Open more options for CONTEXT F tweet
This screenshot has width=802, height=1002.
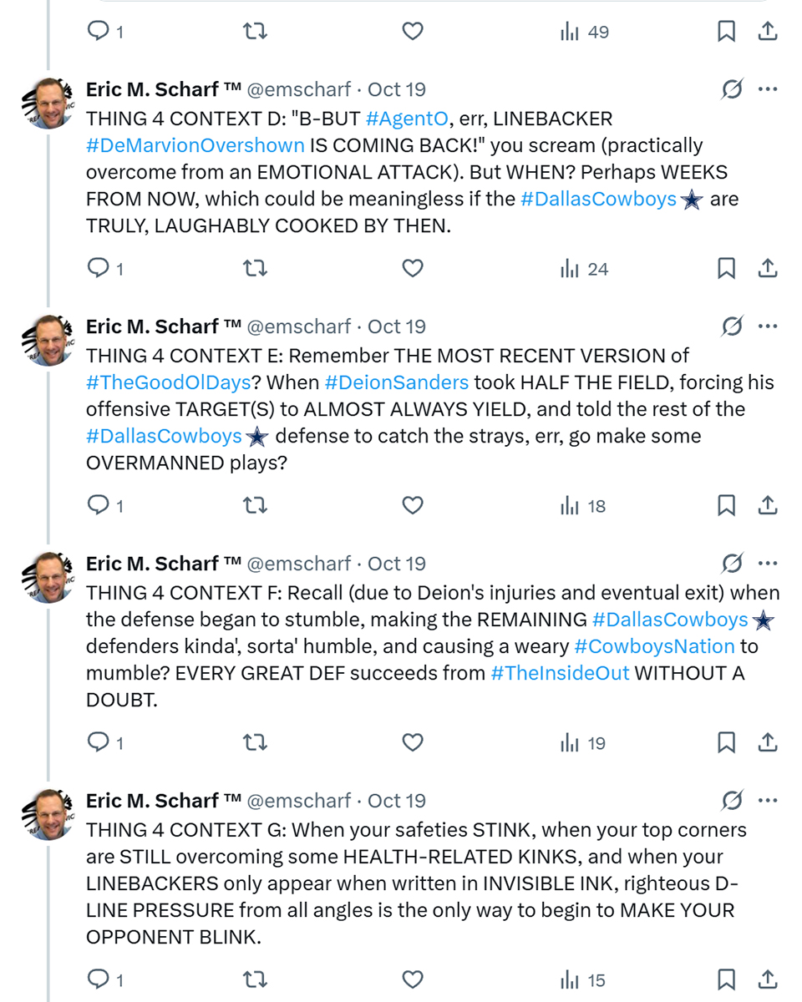768,564
